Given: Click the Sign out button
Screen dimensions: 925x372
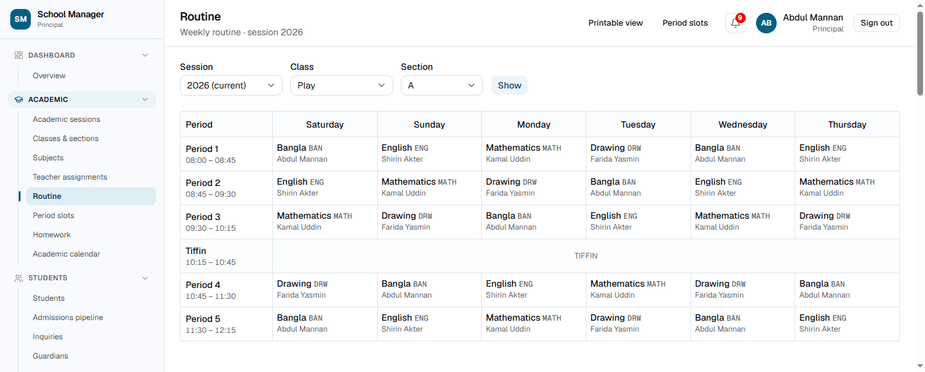Looking at the screenshot, I should point(877,23).
